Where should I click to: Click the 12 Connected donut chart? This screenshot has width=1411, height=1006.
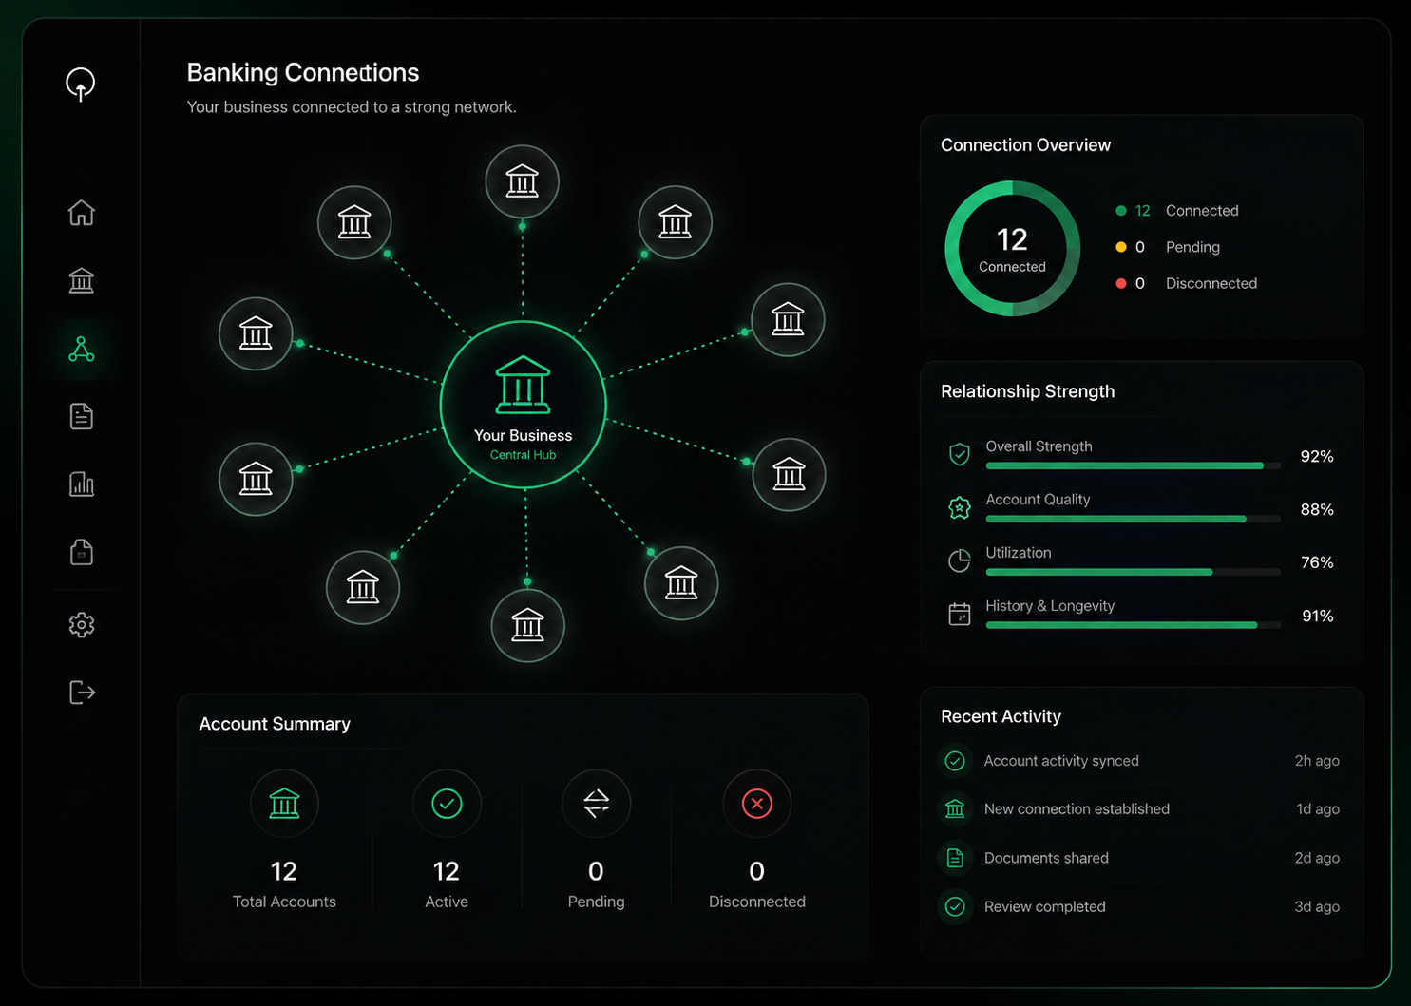coord(1012,249)
